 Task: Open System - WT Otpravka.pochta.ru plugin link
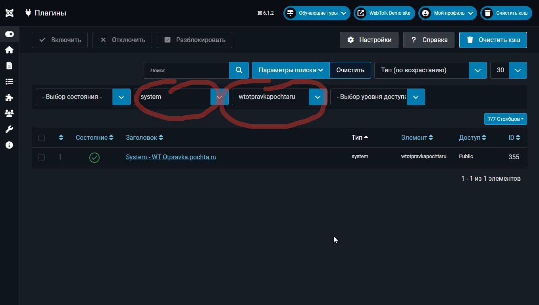[171, 157]
